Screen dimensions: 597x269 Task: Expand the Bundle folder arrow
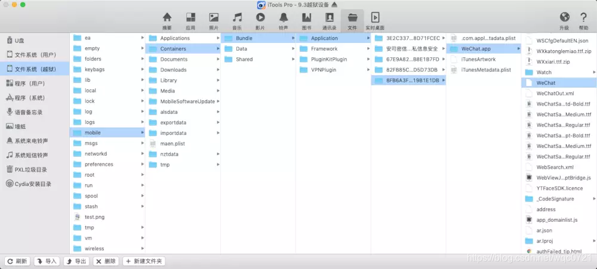tap(294, 38)
